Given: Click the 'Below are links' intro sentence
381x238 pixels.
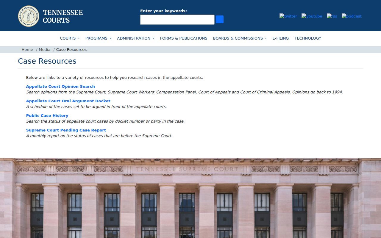Looking at the screenshot, I should click(x=114, y=77).
